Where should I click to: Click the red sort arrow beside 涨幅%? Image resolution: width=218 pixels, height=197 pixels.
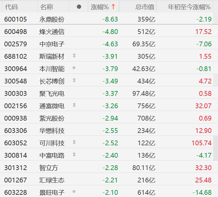pyautogui.click(x=113, y=7)
